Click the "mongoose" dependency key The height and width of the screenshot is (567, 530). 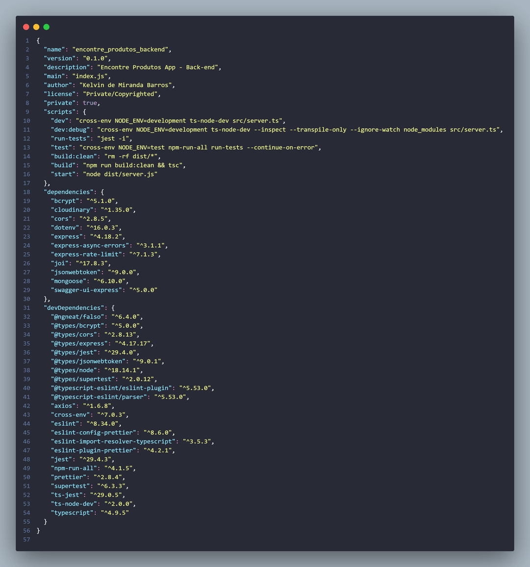[x=68, y=282]
